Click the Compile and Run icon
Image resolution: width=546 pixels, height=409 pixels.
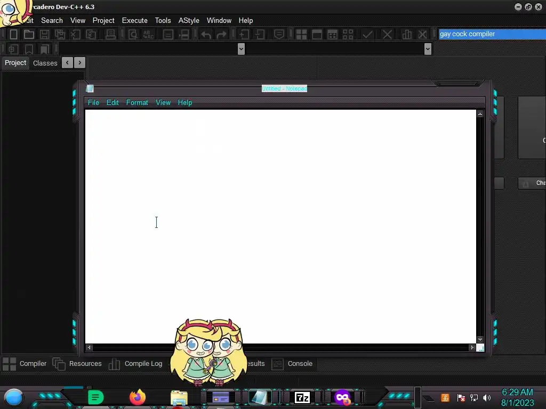point(332,34)
